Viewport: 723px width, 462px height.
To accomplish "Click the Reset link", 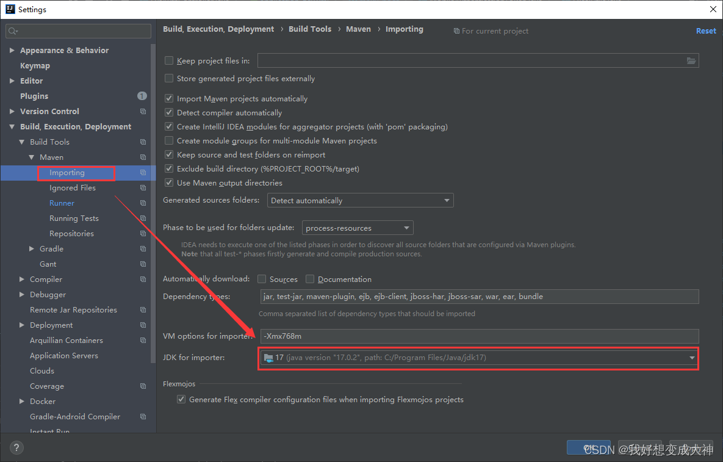I will click(706, 31).
